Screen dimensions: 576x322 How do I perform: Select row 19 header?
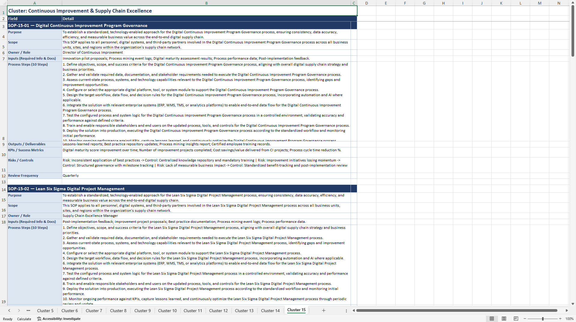[x=4, y=265]
